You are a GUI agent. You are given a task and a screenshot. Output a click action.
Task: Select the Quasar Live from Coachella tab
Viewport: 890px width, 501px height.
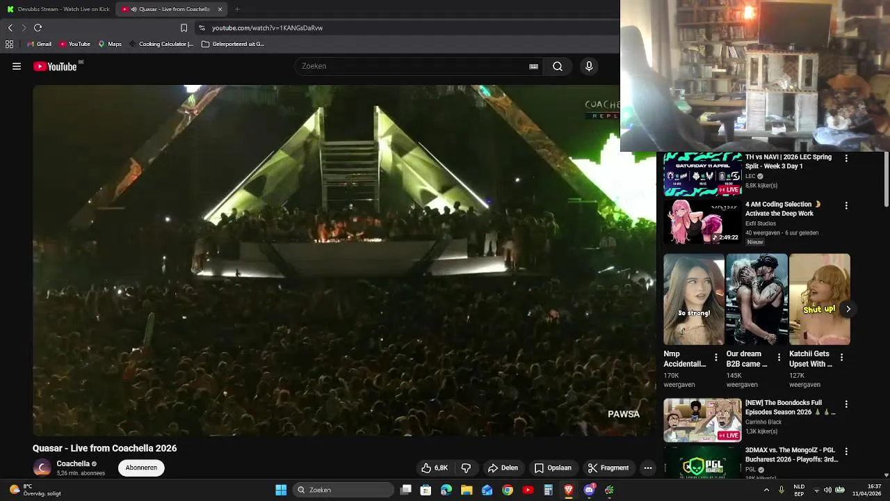pos(170,9)
